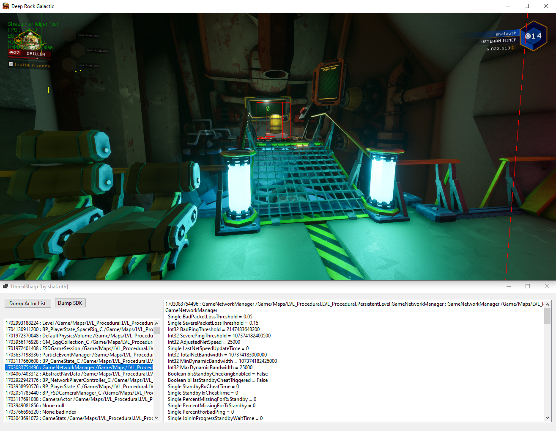Select the None null actor row
Image resolution: width=556 pixels, height=431 pixels.
click(79, 406)
